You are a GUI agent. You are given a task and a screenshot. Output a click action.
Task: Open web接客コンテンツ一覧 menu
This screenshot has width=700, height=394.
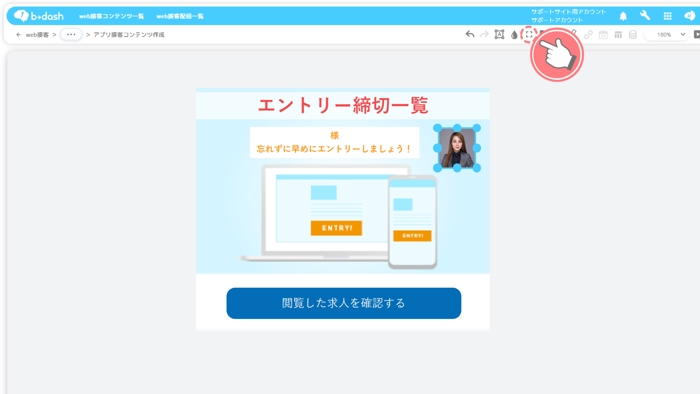coord(111,16)
